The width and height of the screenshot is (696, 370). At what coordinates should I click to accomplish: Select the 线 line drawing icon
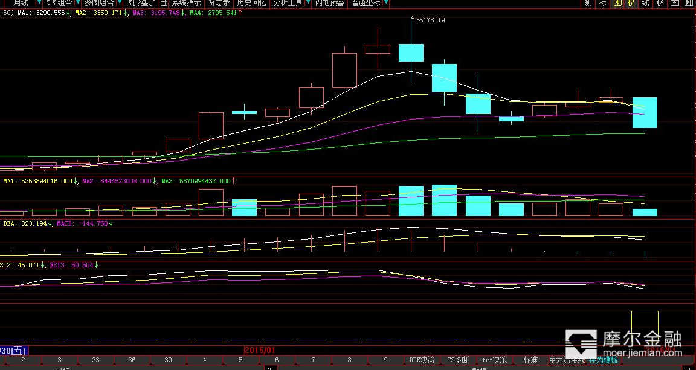click(645, 3)
